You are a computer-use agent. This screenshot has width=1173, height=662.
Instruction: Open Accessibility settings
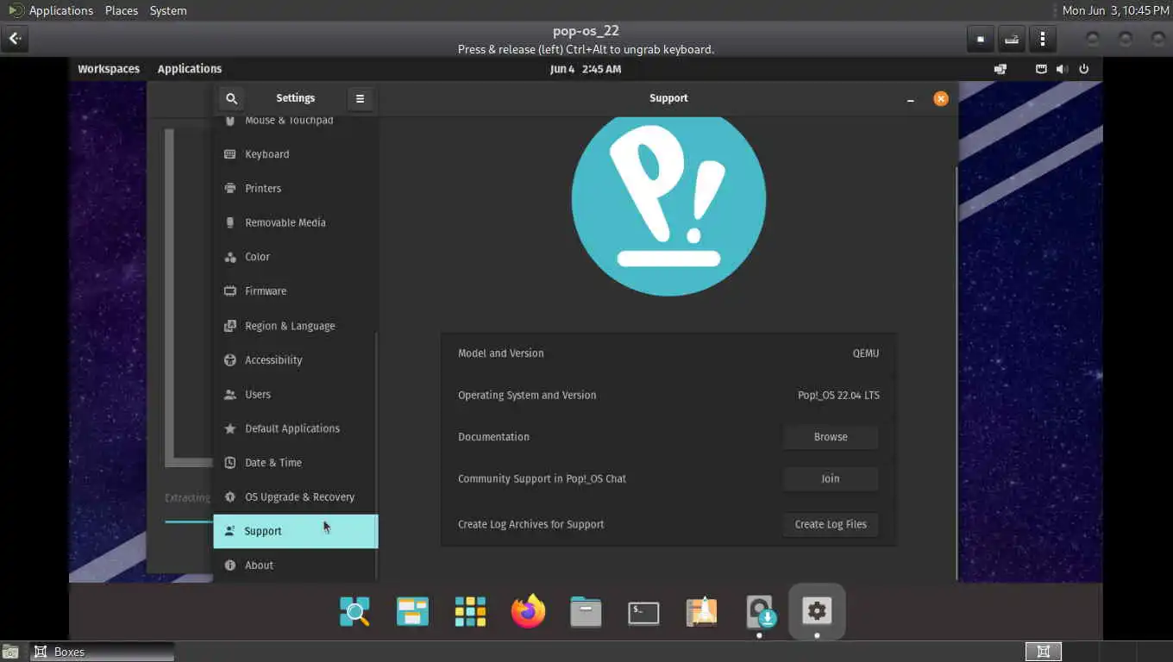pyautogui.click(x=295, y=360)
